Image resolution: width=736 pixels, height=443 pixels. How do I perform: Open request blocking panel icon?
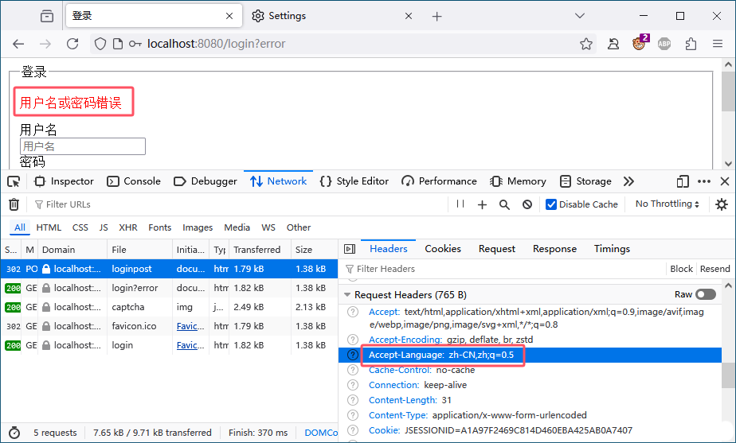point(527,204)
